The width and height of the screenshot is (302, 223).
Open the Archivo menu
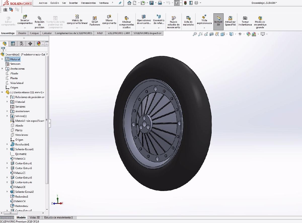(x=43, y=3)
